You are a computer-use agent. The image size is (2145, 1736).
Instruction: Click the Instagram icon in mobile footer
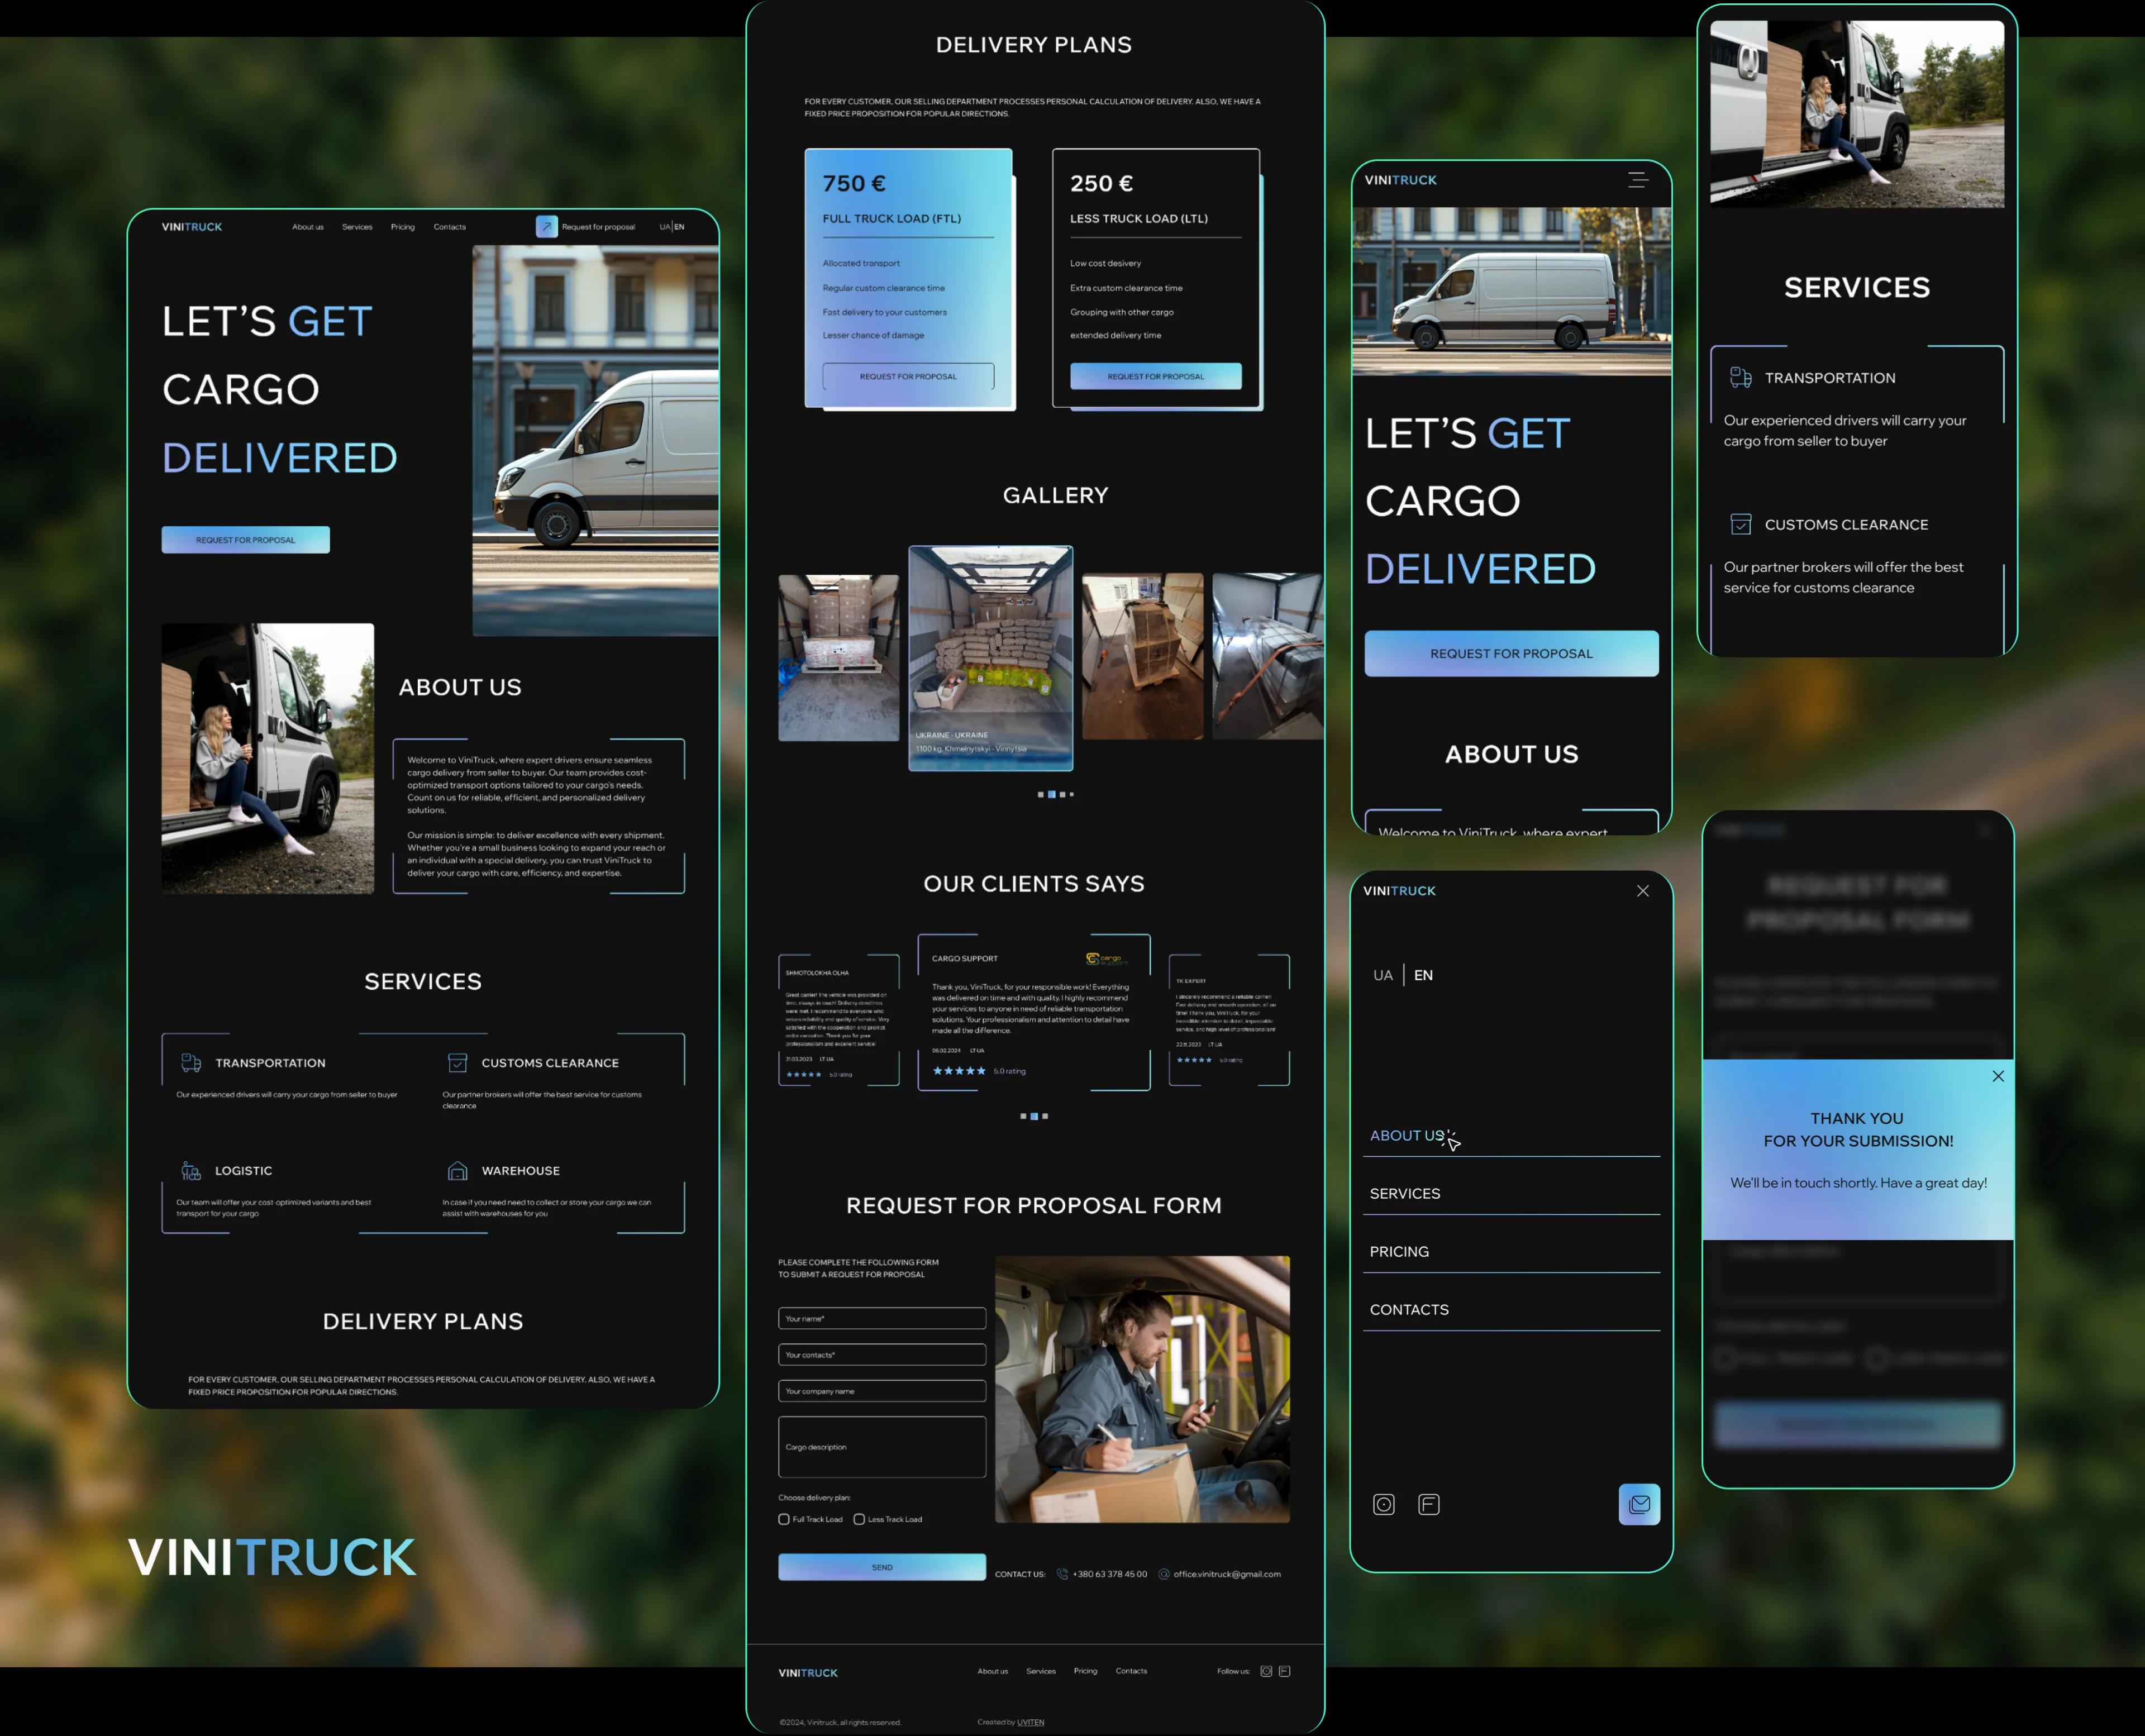pos(1383,1504)
